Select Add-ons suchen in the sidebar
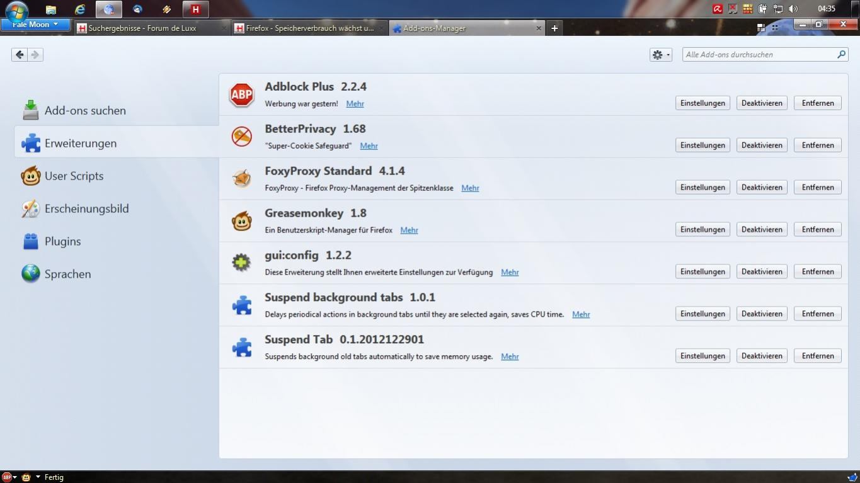Viewport: 860px width, 483px height. coord(116,110)
